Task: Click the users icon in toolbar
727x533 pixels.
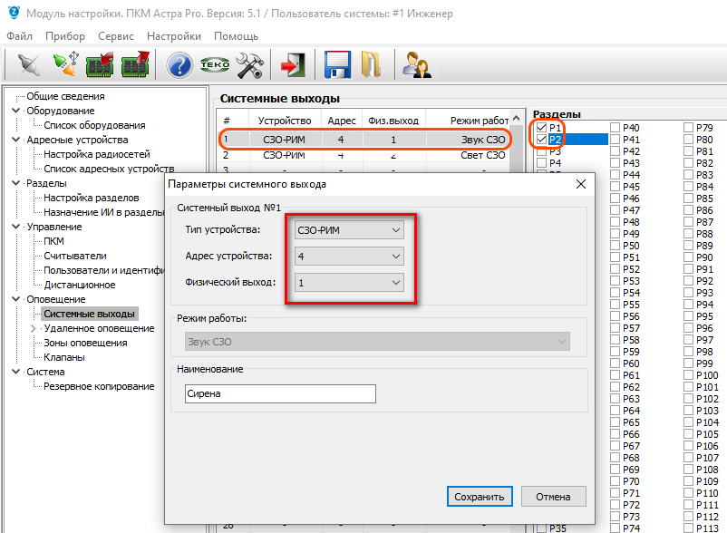Action: click(416, 65)
